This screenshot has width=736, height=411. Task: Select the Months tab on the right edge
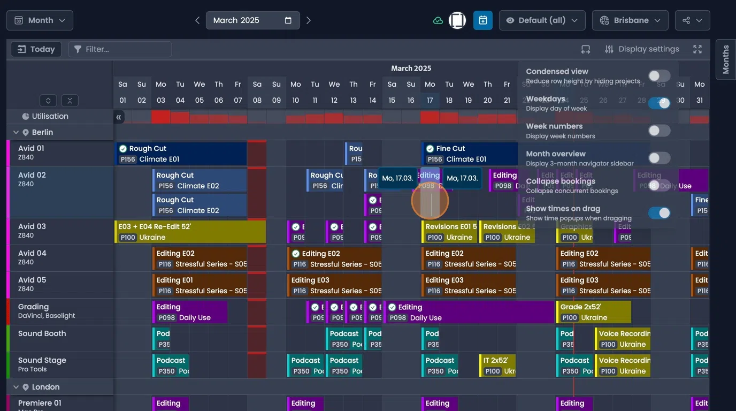point(725,60)
